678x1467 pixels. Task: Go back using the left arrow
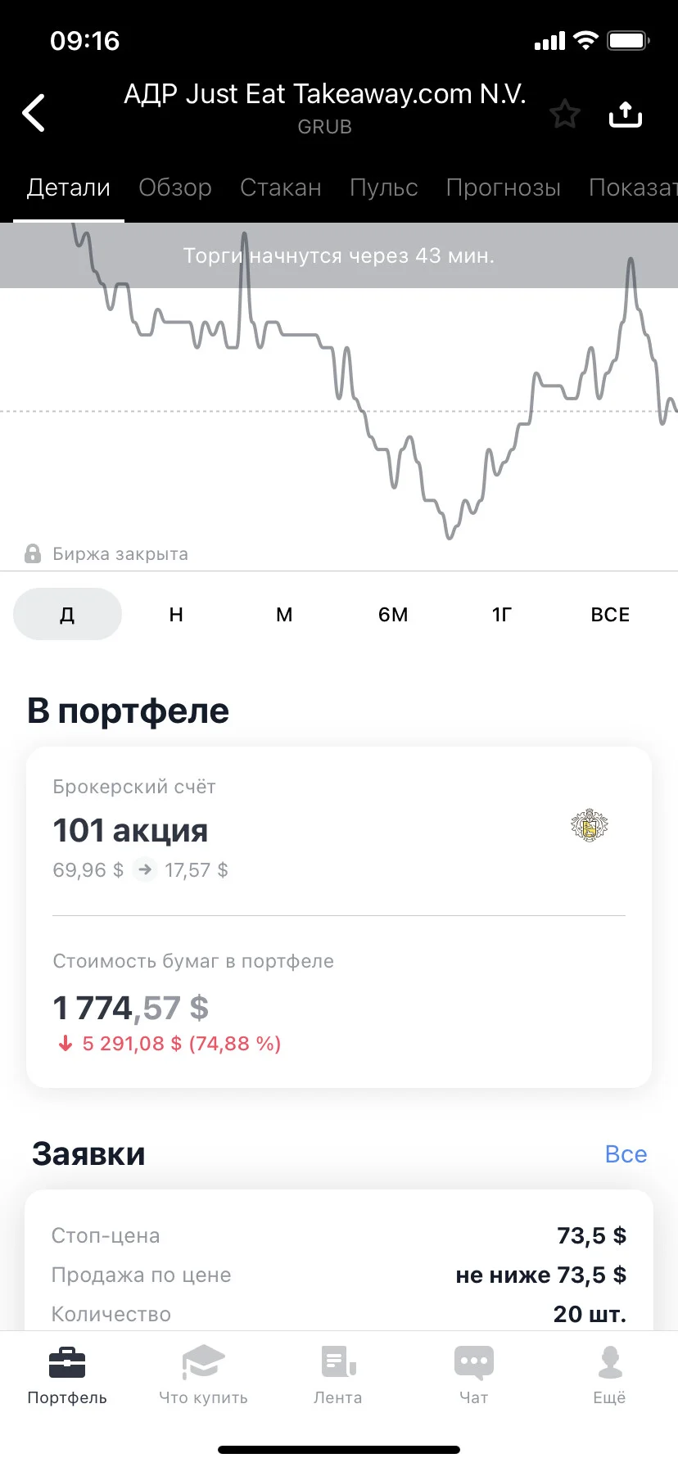click(34, 113)
